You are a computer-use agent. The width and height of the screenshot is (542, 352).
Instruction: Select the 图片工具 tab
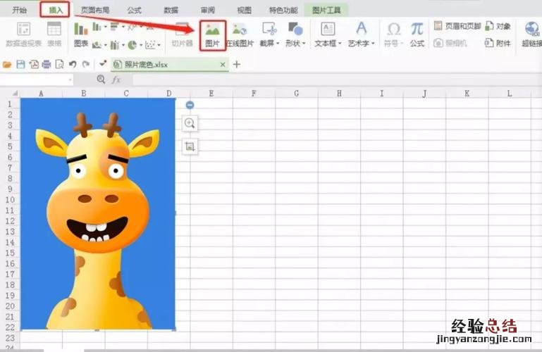click(326, 10)
